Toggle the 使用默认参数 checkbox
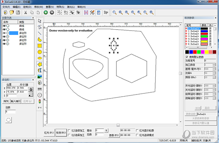This screenshot has width=219, height=143. (187, 57)
